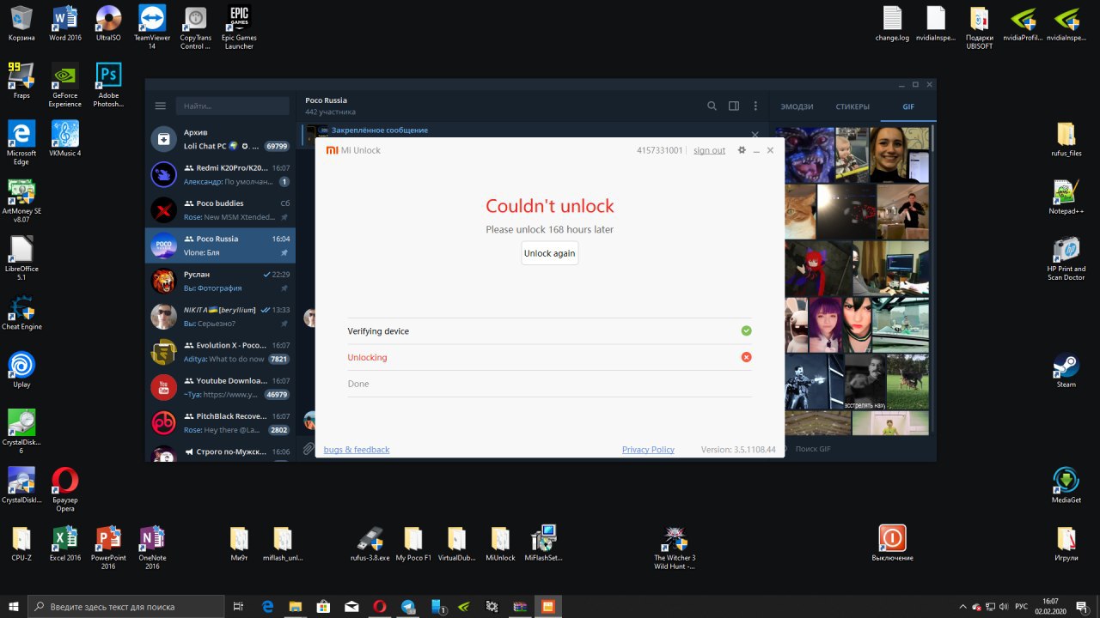1100x618 pixels.
Task: Open Telegram chat options three-dot menu
Action: (x=755, y=106)
